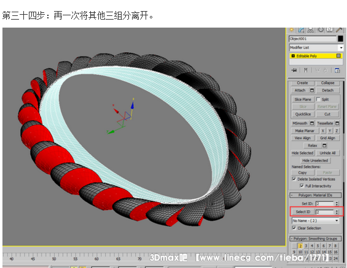Align planar to Y axis

[x=330, y=131]
